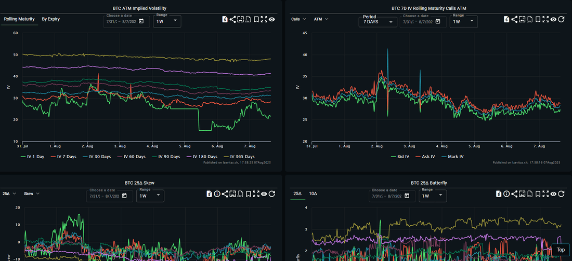
Task: Open 25Δ Butterfly chart in fullscreen
Action: coord(545,194)
